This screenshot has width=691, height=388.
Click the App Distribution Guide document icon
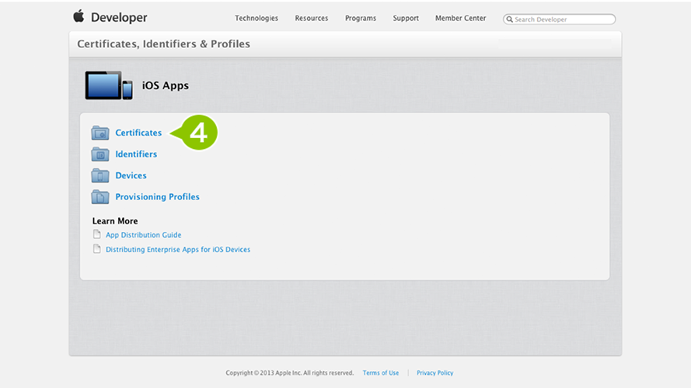coord(97,234)
